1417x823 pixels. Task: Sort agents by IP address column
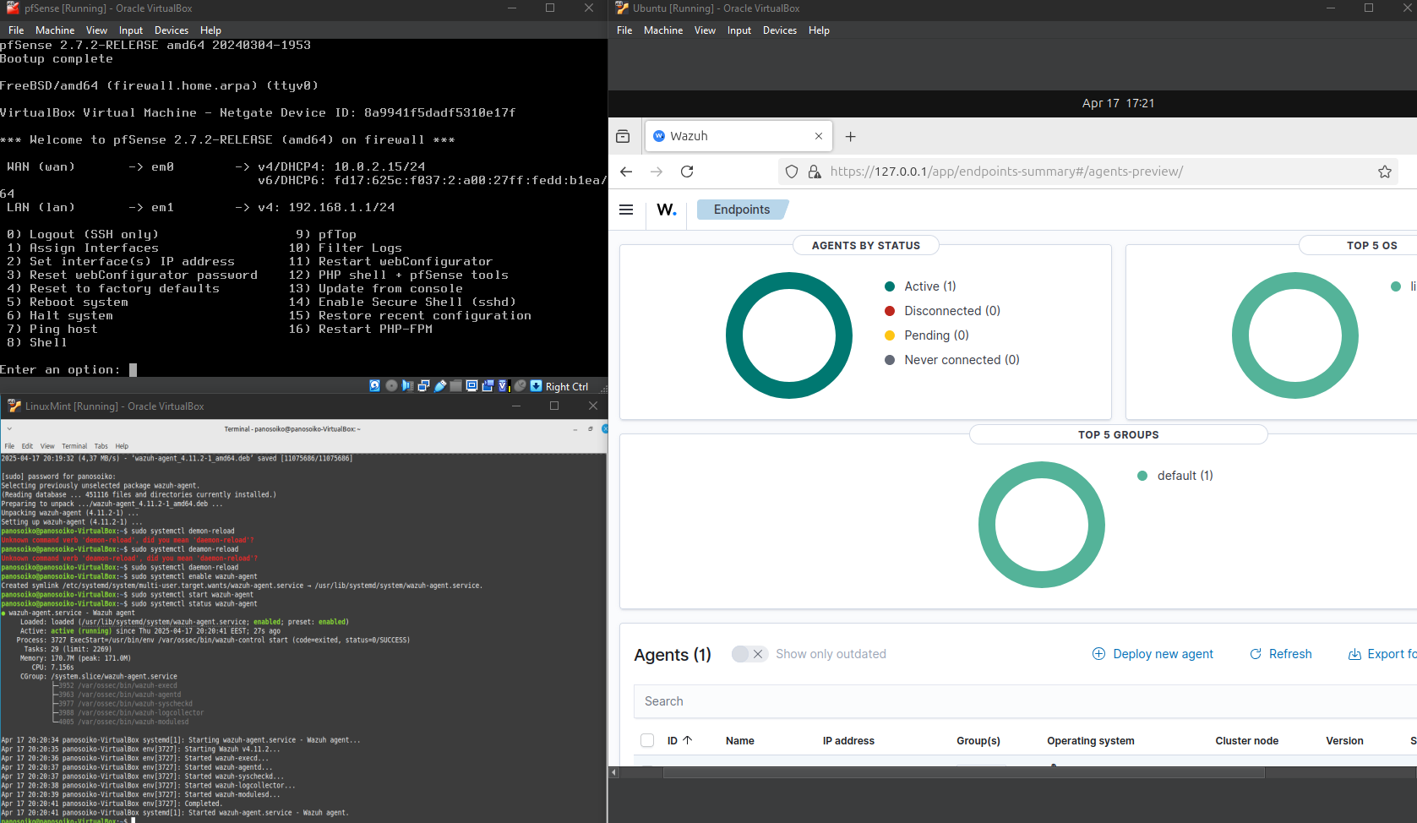point(848,740)
